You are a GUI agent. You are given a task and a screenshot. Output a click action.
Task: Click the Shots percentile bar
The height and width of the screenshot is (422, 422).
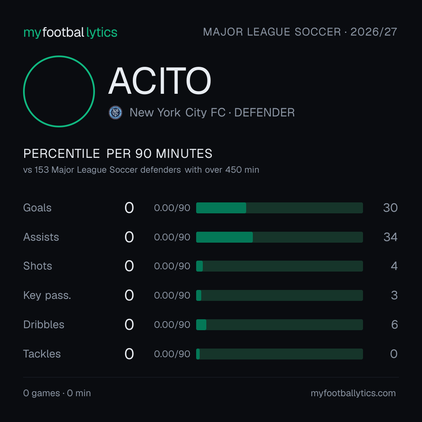[279, 266]
